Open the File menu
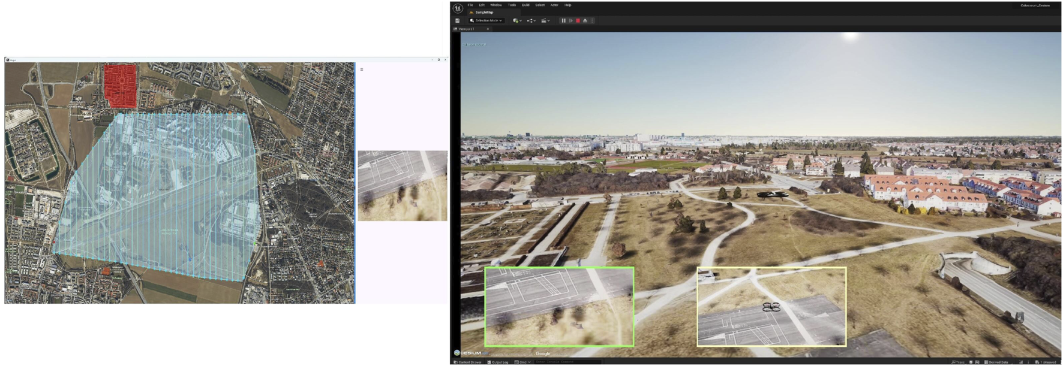The image size is (1063, 366). [x=470, y=5]
